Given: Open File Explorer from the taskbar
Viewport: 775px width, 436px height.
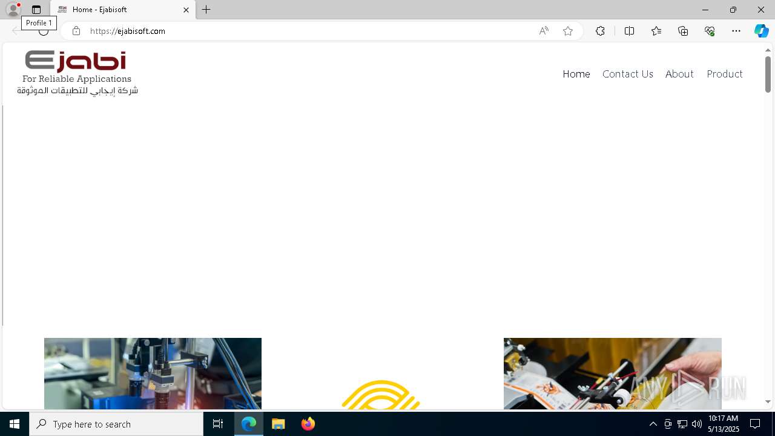Looking at the screenshot, I should (279, 424).
